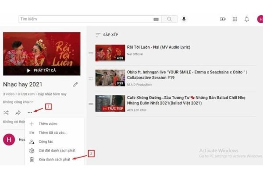Click the channel owner H avatar
The image size is (263, 175).
[x=9, y=140]
